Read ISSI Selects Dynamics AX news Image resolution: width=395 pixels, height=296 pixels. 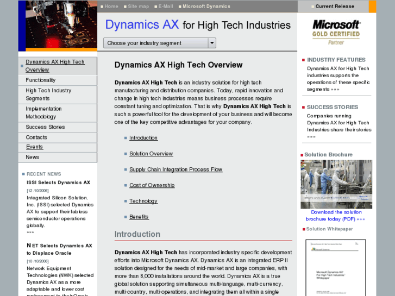[x=58, y=182]
